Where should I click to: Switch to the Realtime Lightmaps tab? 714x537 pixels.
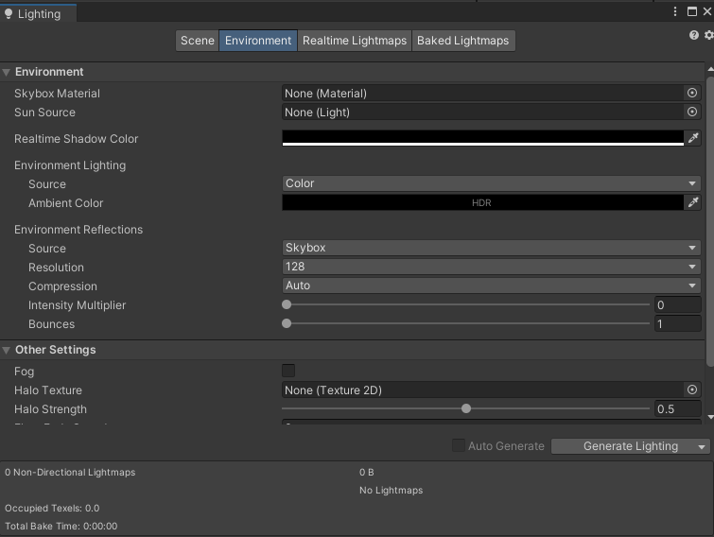click(x=355, y=41)
